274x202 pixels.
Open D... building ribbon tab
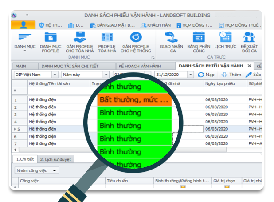pos(76,25)
